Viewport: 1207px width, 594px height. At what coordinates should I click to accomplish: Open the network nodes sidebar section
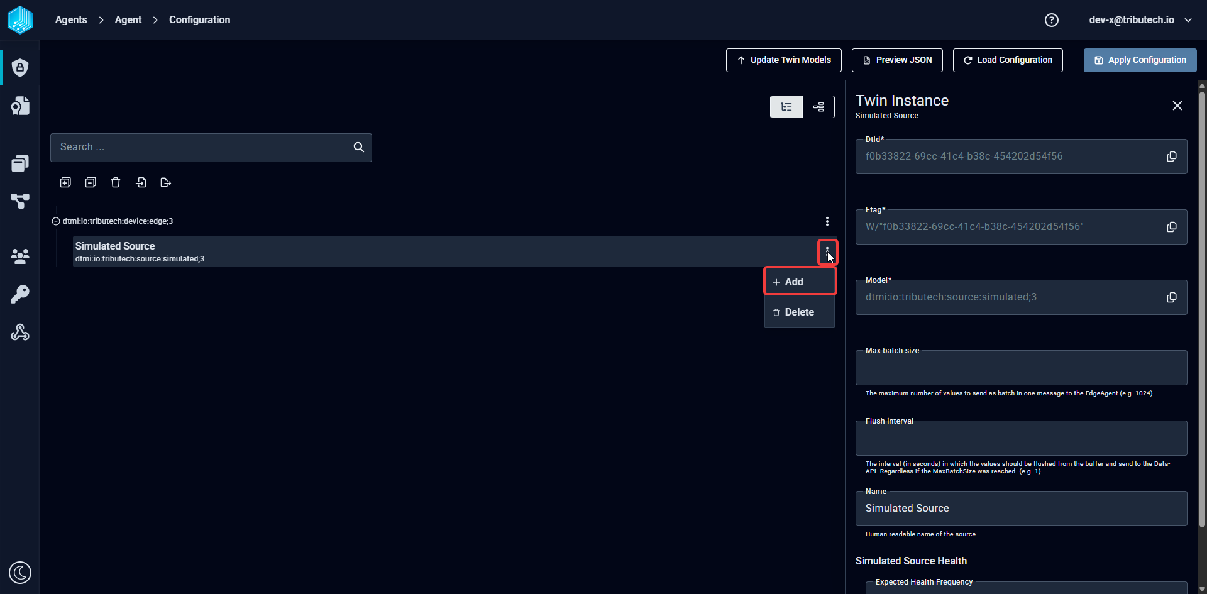tap(20, 201)
